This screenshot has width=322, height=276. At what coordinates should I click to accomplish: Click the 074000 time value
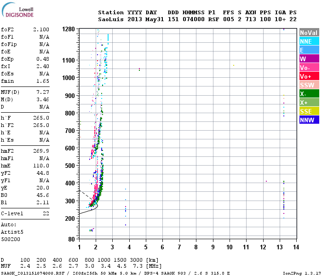pos(194,19)
